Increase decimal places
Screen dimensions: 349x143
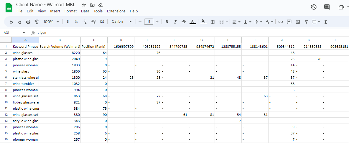pyautogui.click(x=93, y=22)
